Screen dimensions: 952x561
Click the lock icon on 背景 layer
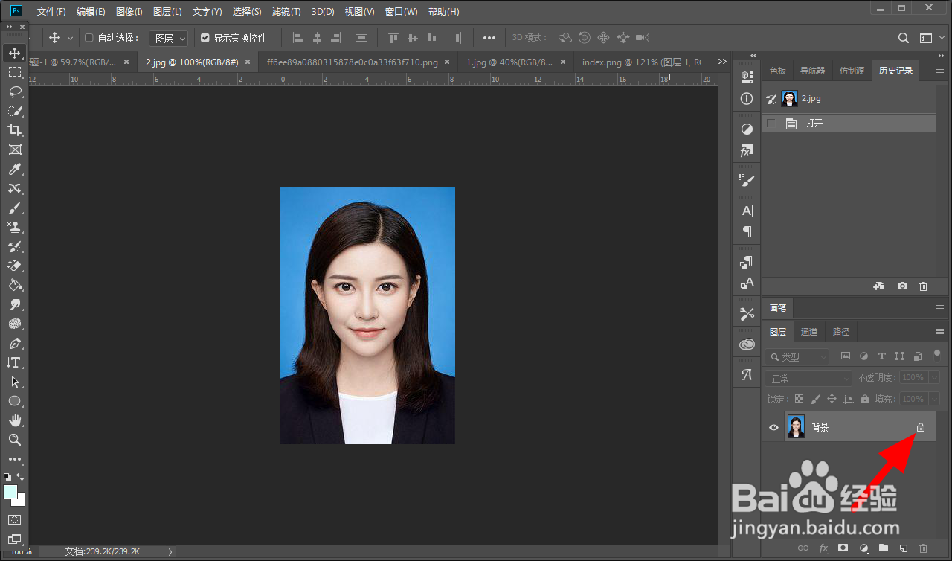920,427
